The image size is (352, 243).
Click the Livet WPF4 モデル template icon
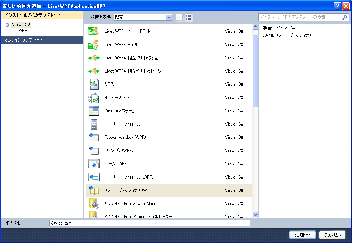[93, 45]
